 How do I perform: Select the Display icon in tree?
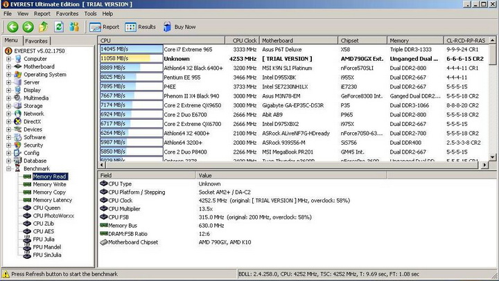coord(18,90)
